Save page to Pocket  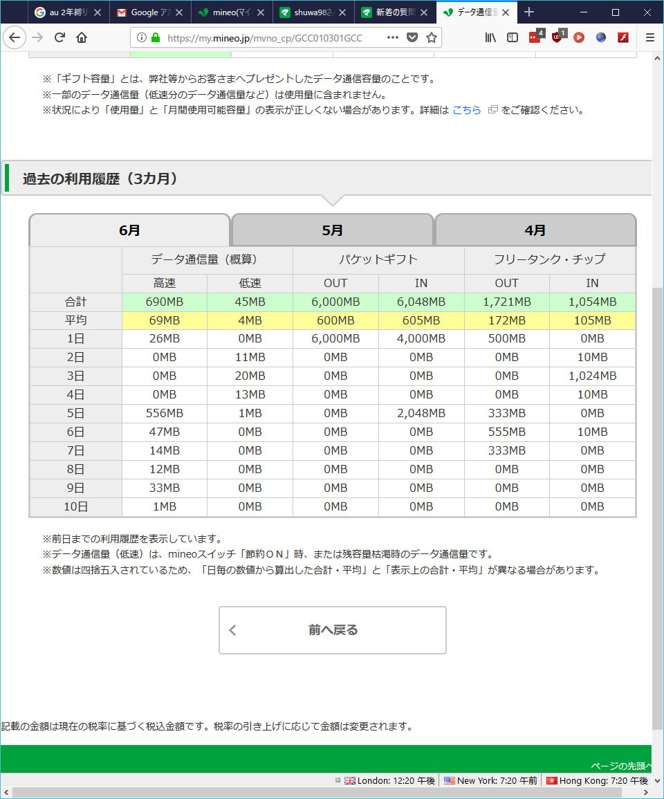412,37
